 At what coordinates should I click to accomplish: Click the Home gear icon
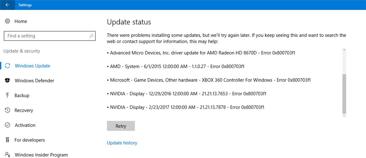[x=7, y=21]
